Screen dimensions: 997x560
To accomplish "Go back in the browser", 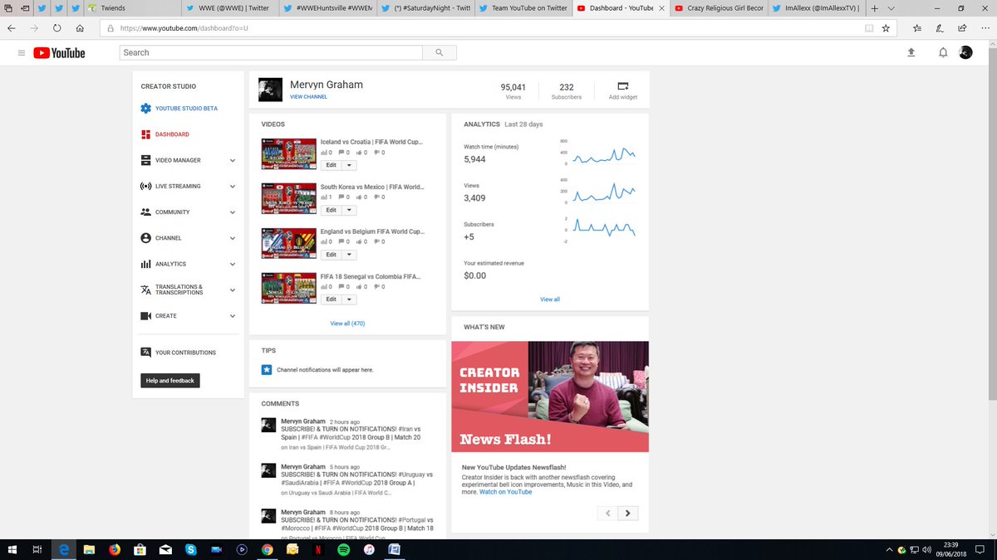I will 12,27.
